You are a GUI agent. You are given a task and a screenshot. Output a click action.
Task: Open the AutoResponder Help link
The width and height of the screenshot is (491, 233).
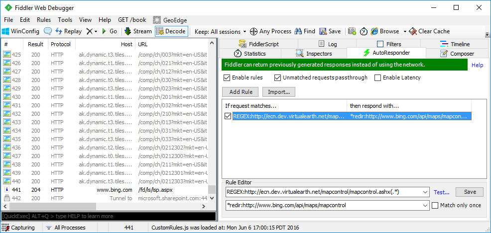478,65
